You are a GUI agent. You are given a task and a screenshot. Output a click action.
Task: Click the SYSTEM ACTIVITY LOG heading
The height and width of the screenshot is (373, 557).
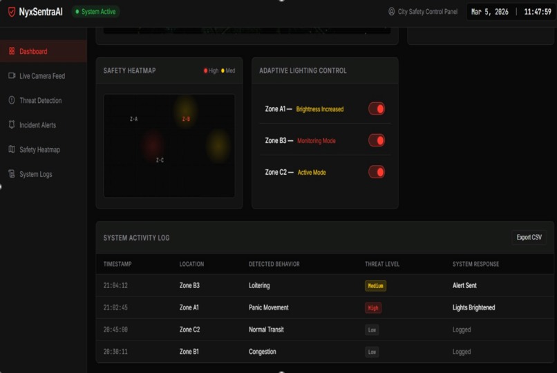pos(136,238)
